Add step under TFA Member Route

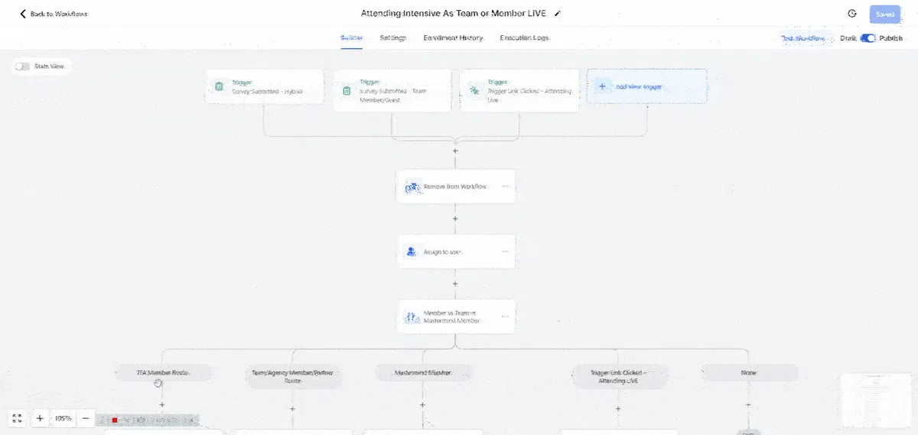point(161,404)
